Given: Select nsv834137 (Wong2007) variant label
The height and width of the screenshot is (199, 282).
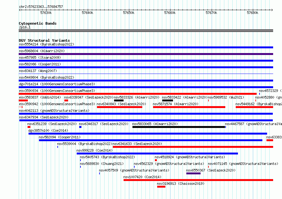Looking at the screenshot, I should pyautogui.click(x=38, y=71).
